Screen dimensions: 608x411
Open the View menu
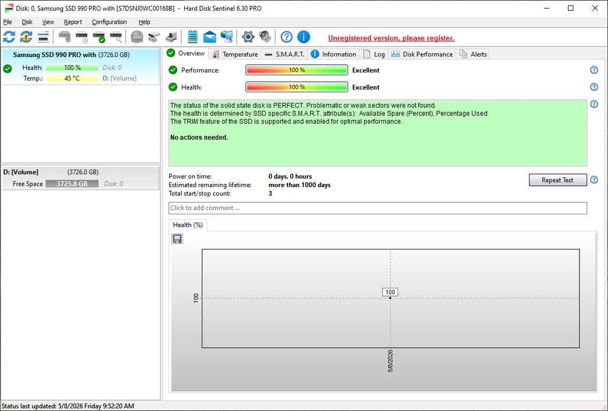48,22
